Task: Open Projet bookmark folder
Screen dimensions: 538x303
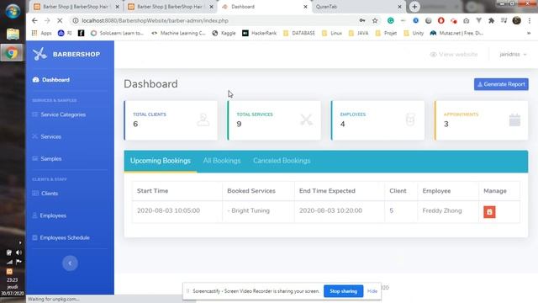Action: click(x=387, y=33)
